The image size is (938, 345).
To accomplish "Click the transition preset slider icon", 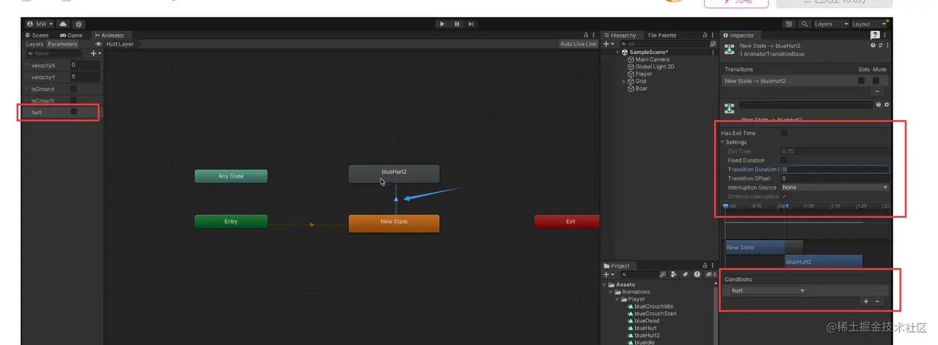I will (880, 45).
